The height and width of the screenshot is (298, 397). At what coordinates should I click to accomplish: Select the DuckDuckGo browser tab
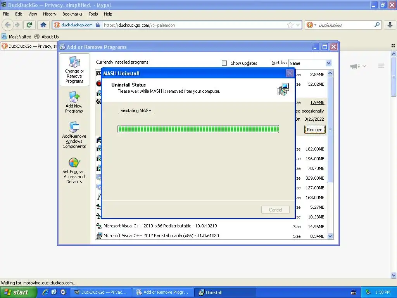point(29,46)
